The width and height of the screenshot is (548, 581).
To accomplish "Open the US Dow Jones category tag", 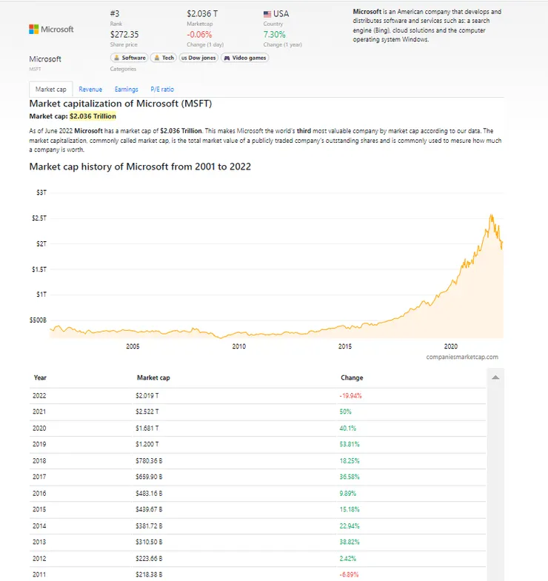I will (x=198, y=58).
